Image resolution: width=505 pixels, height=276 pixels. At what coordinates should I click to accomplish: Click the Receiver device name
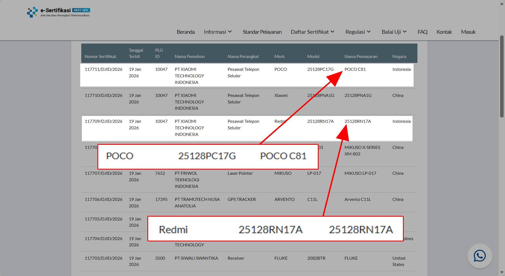point(236,258)
